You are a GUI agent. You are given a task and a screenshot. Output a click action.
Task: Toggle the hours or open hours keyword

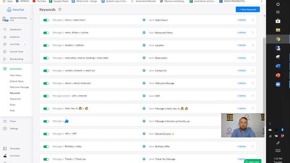click(x=46, y=20)
